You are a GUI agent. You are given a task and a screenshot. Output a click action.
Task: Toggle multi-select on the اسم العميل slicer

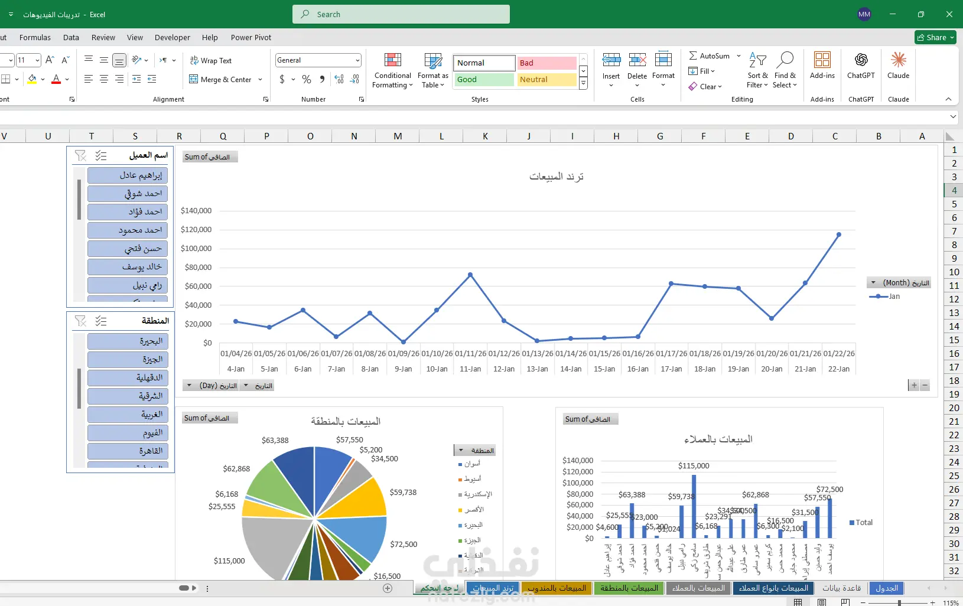101,155
